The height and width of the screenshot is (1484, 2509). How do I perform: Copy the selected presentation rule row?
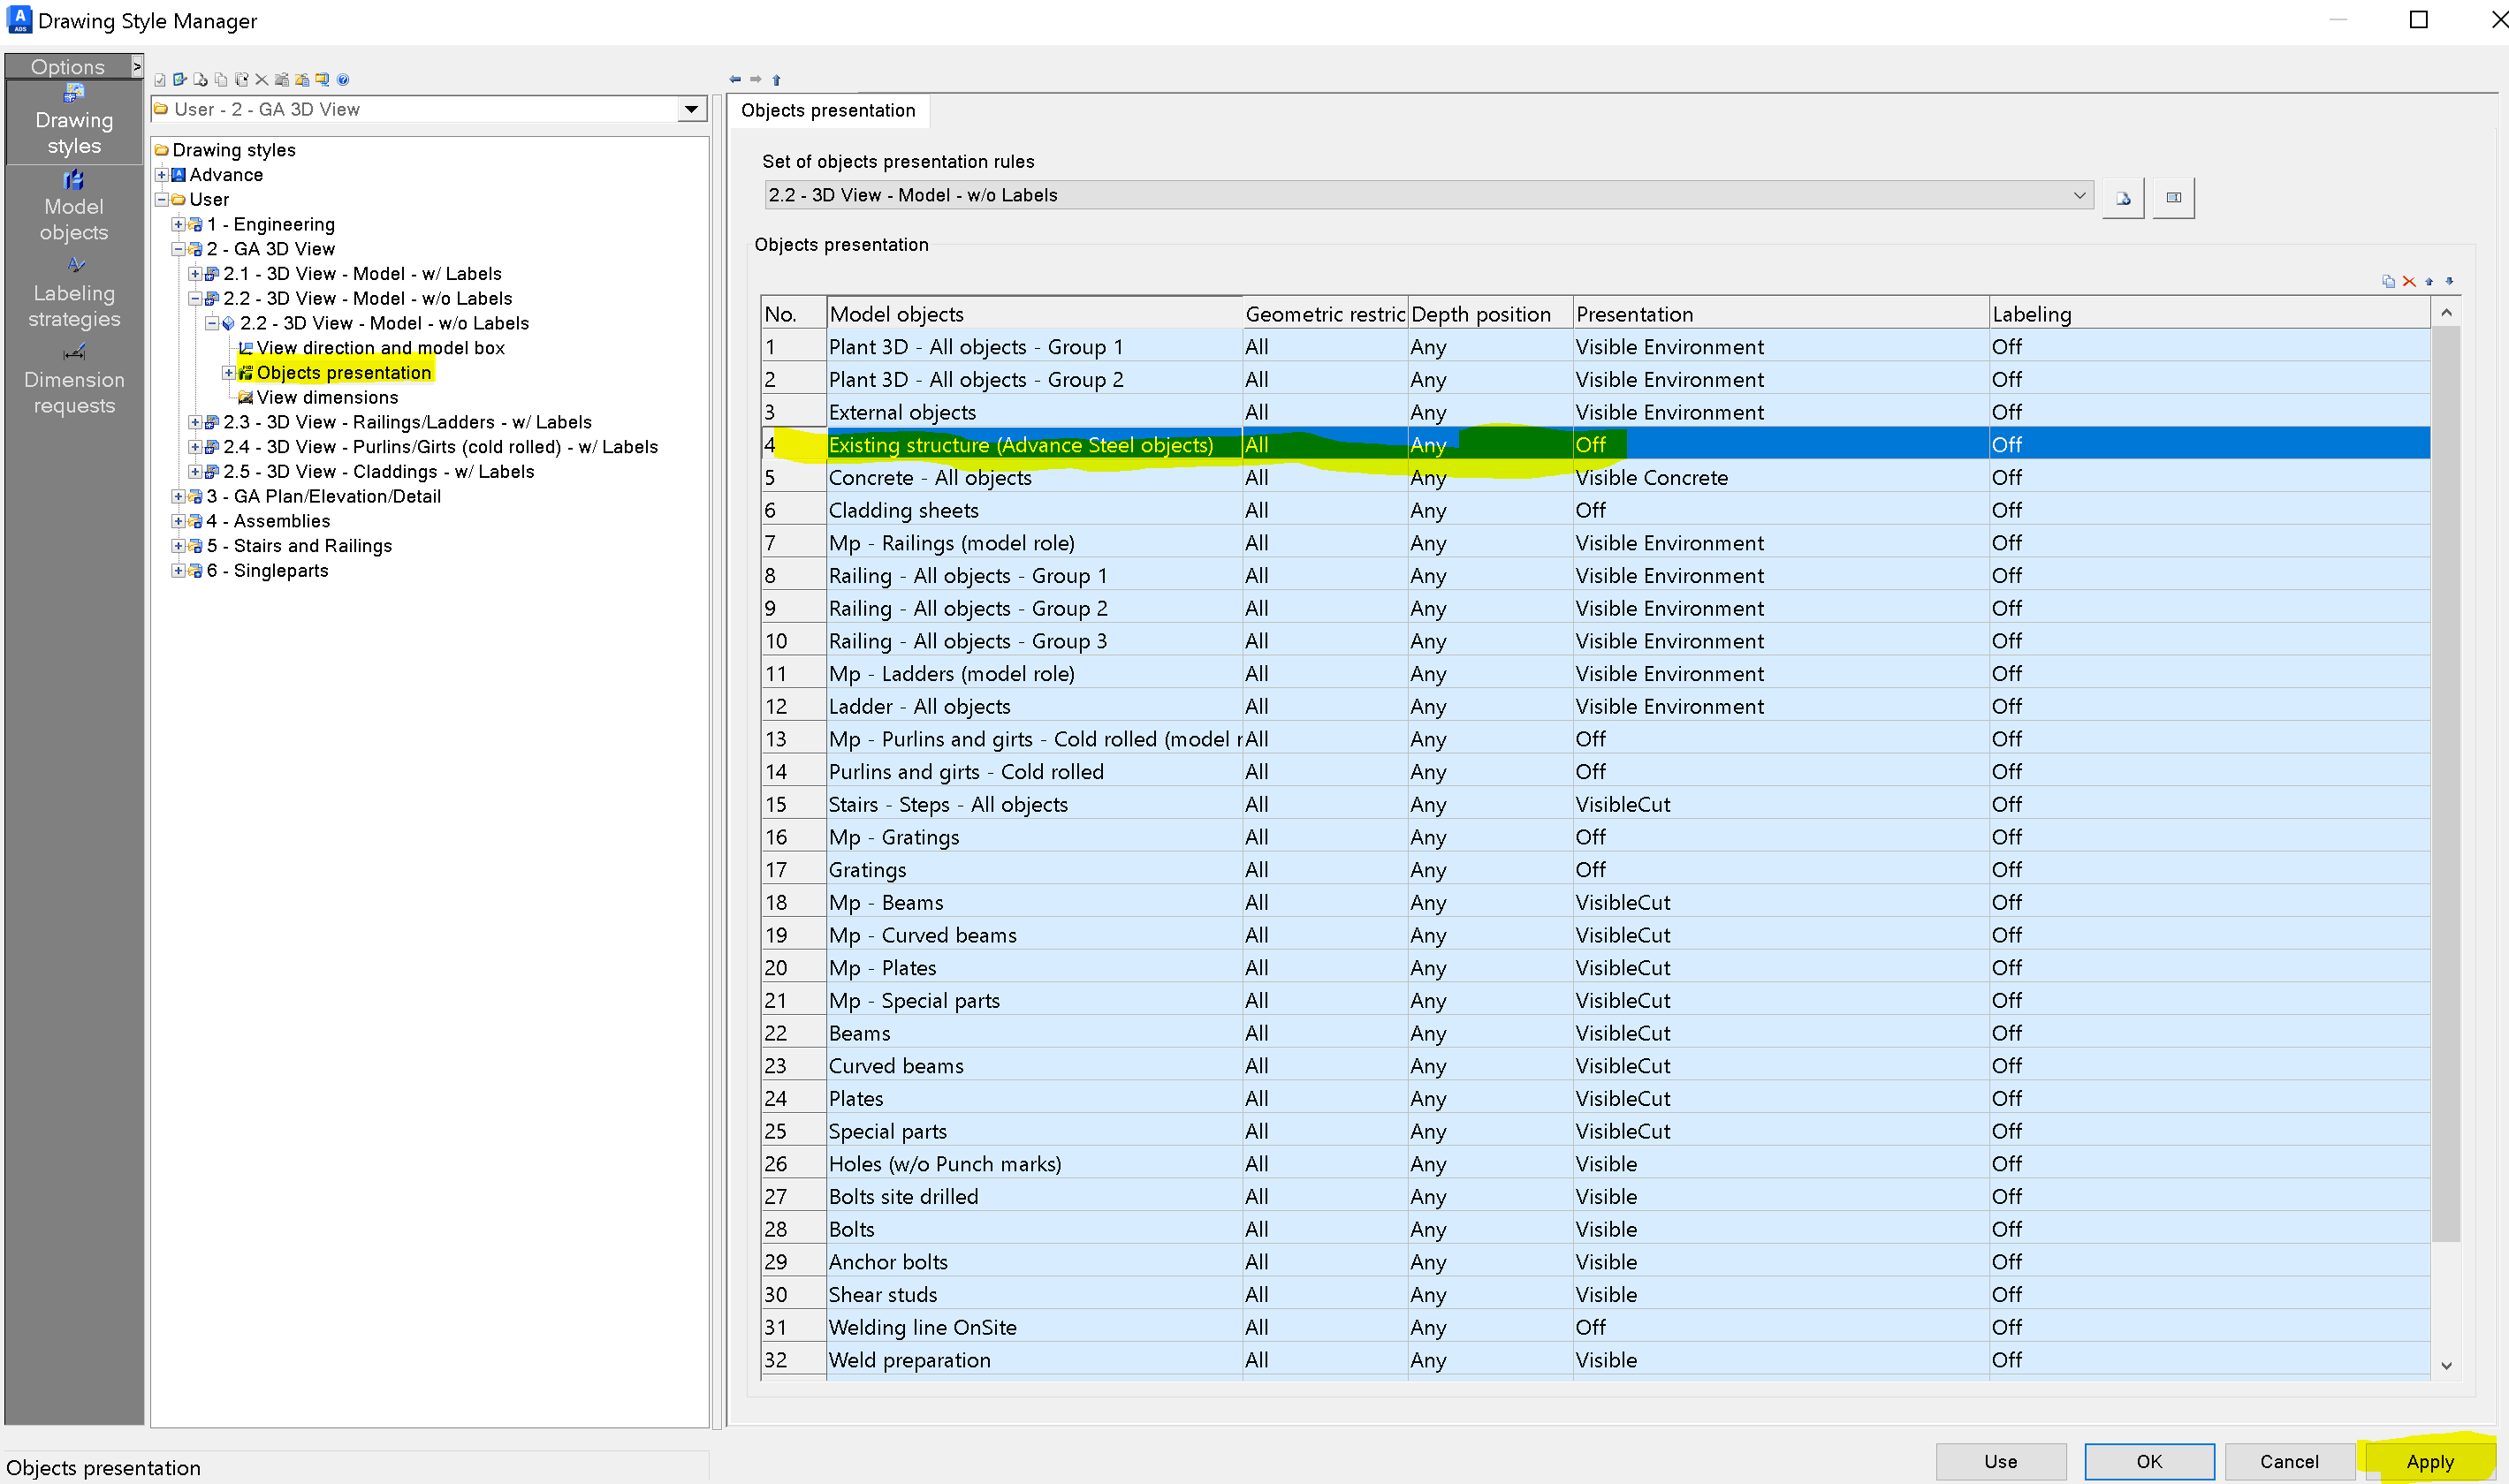[2389, 282]
